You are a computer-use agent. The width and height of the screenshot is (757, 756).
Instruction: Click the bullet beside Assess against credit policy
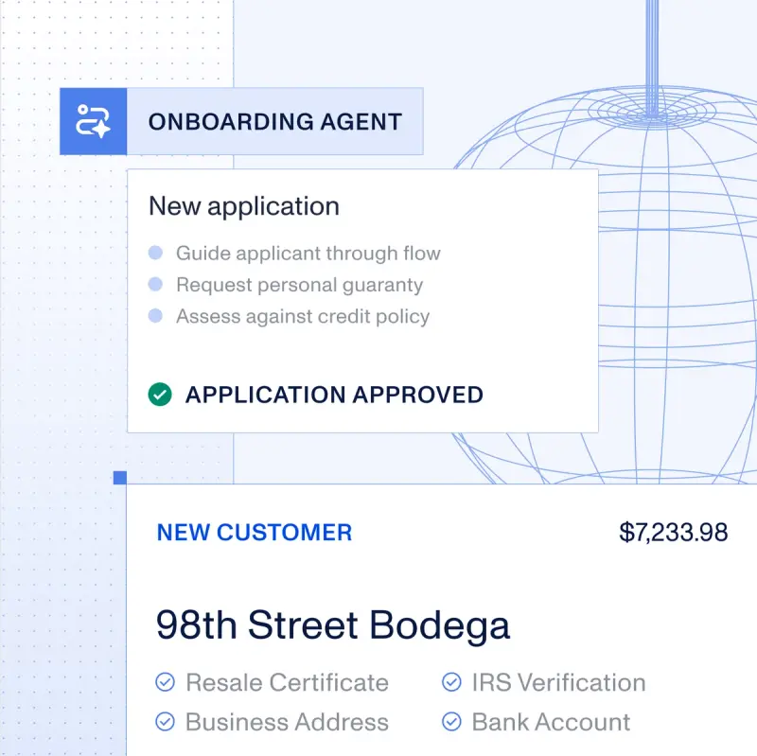tap(155, 316)
